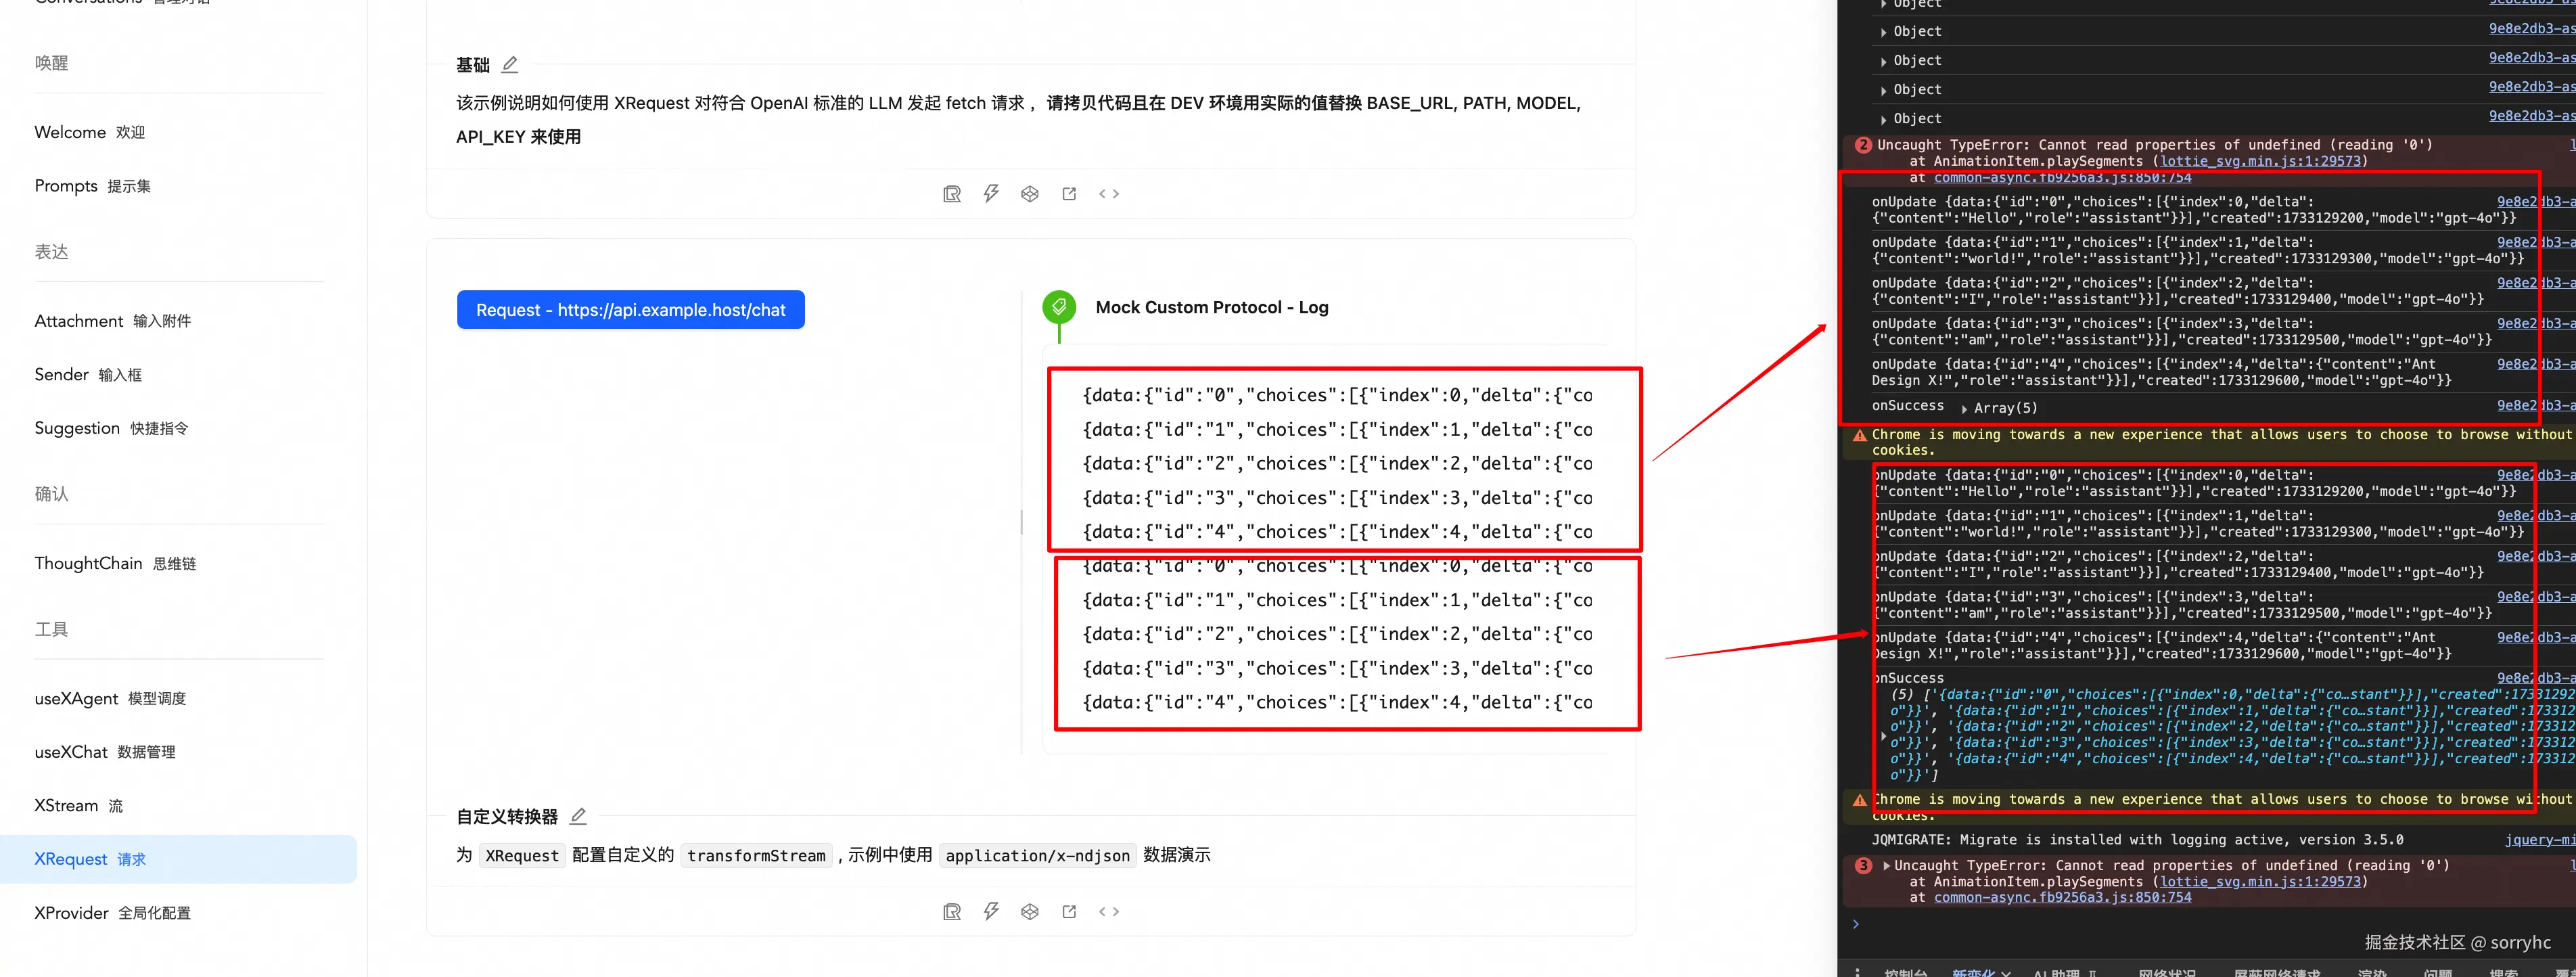Click the edit pencil beside 自定义转换器
This screenshot has width=2576, height=977.
[x=578, y=817]
